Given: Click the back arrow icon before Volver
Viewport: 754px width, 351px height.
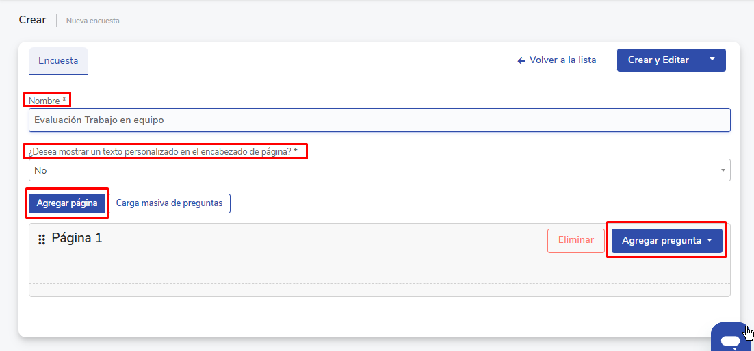Looking at the screenshot, I should (x=521, y=60).
